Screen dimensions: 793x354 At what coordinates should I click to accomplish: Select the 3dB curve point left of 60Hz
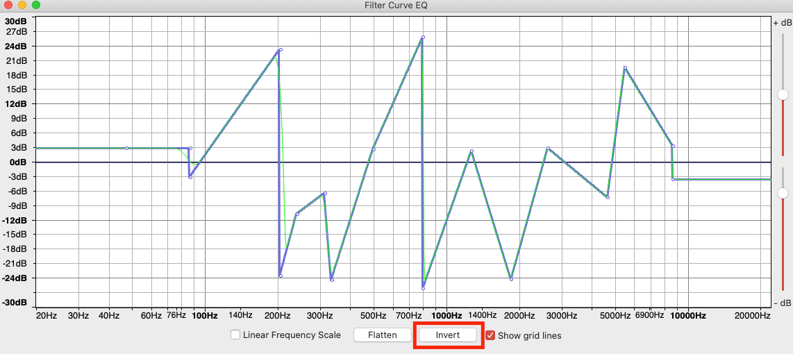pyautogui.click(x=126, y=148)
